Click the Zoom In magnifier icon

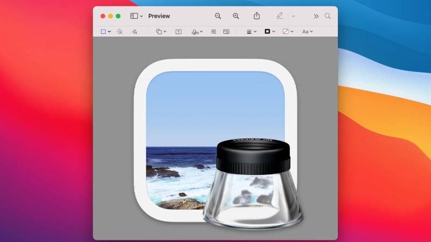click(x=236, y=16)
